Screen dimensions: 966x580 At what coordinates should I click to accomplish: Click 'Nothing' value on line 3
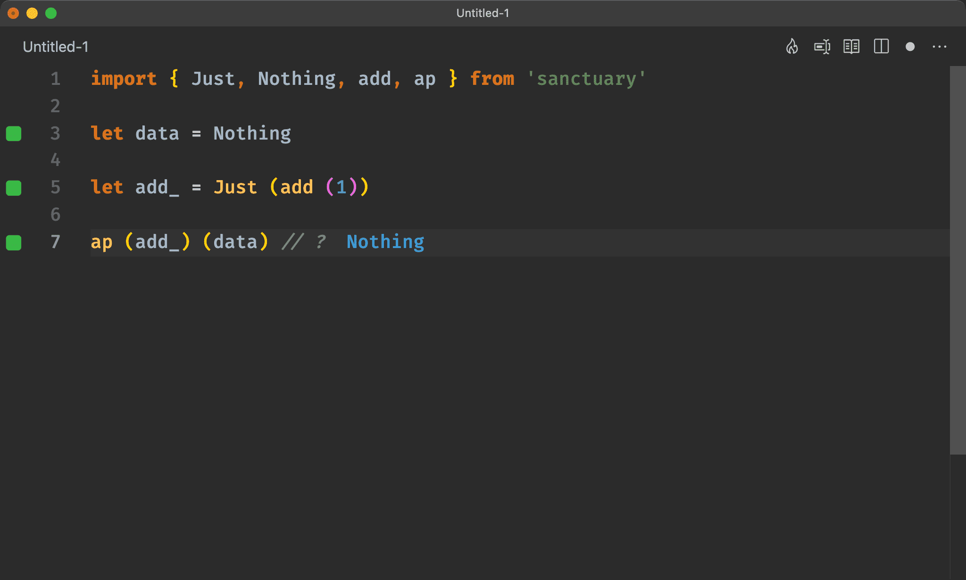point(252,133)
